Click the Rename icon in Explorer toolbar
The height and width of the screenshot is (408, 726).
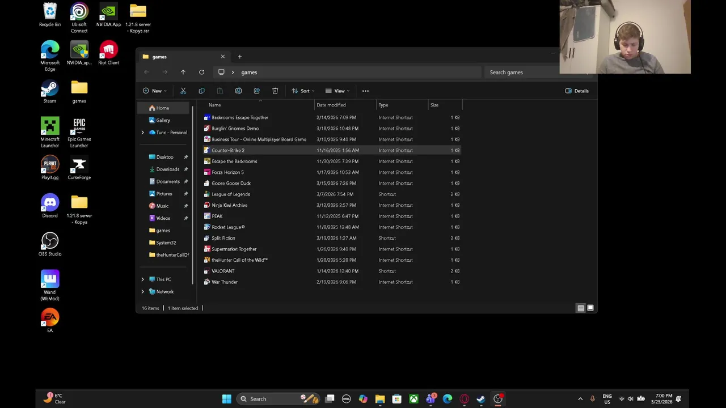238,91
